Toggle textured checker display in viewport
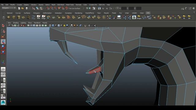Image resolution: width=196 pixels, height=110 pixels. pyautogui.click(x=62, y=26)
